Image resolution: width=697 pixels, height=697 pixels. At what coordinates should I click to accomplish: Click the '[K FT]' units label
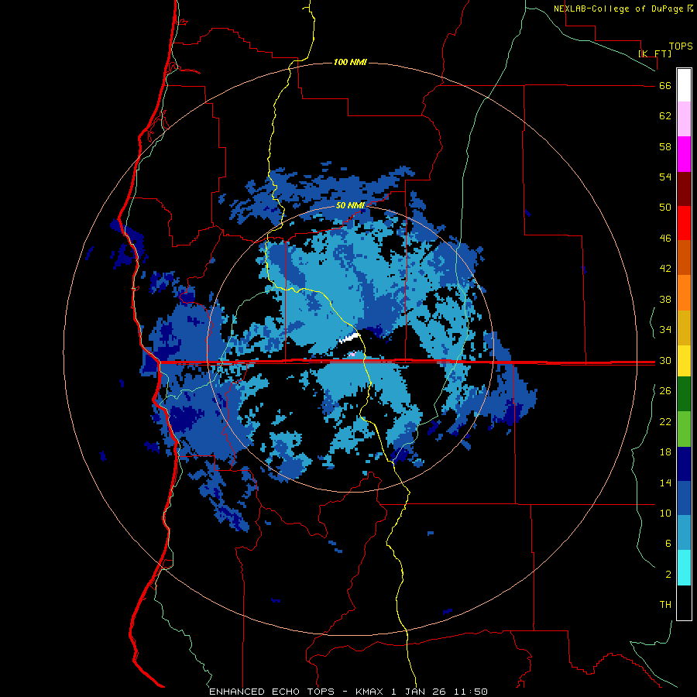654,53
